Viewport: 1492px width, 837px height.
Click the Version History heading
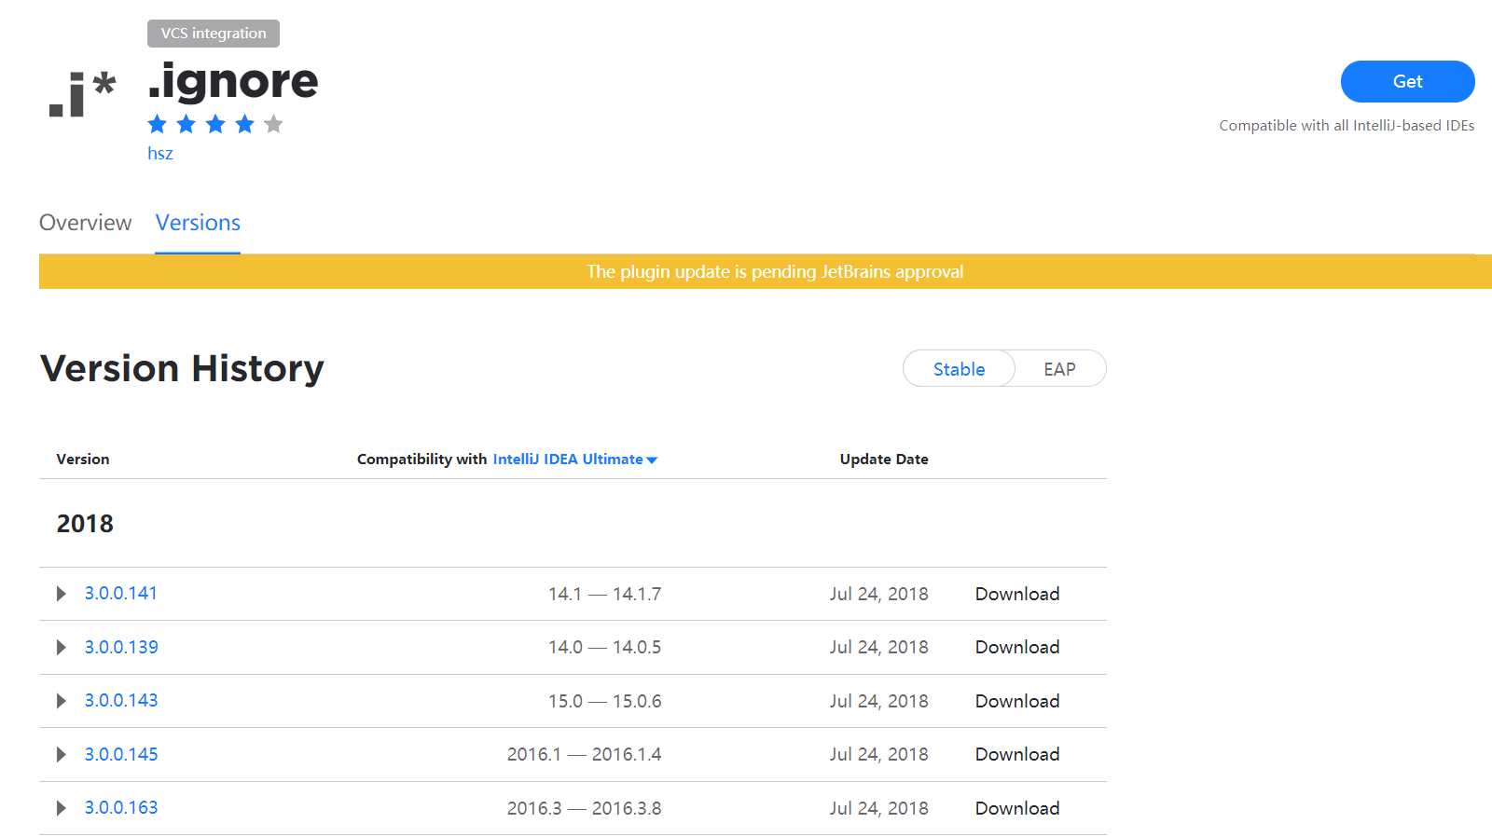coord(182,369)
